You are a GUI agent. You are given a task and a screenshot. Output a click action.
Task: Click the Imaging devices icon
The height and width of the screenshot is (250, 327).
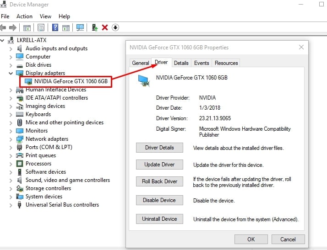(20, 106)
